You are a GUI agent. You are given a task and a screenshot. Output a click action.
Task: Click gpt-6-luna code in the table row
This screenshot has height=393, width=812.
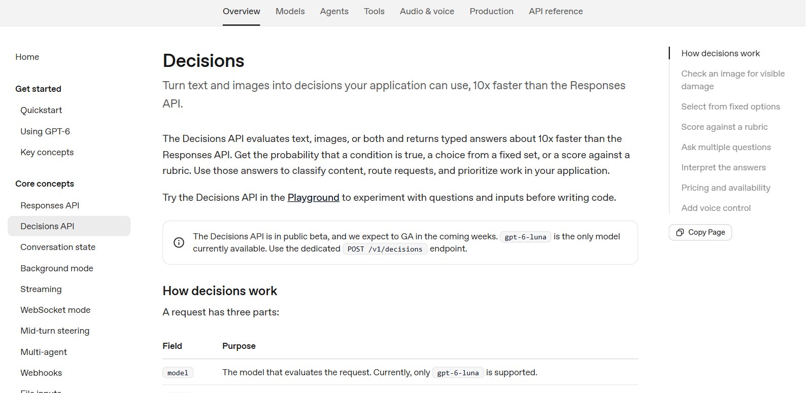[x=458, y=373]
